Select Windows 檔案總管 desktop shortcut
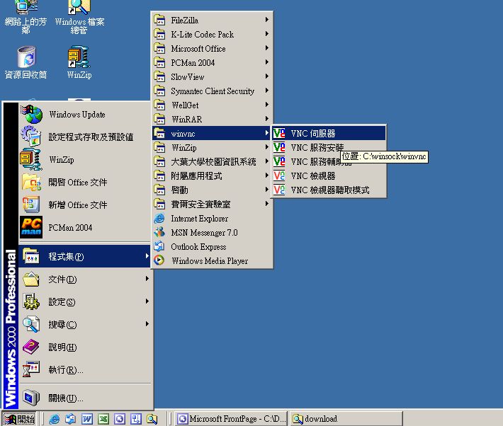The image size is (503, 426). pos(79,17)
